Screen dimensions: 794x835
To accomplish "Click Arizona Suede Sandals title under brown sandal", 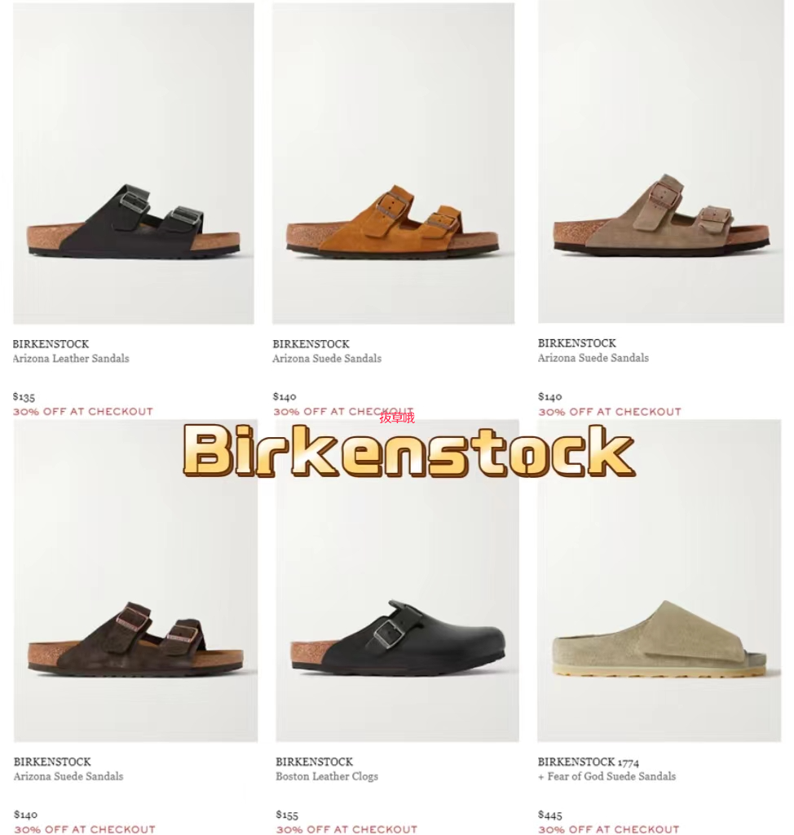I will [x=68, y=776].
